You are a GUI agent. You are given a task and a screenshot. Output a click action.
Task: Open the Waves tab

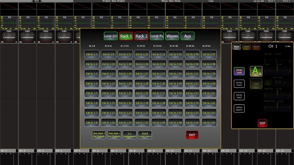[172, 36]
